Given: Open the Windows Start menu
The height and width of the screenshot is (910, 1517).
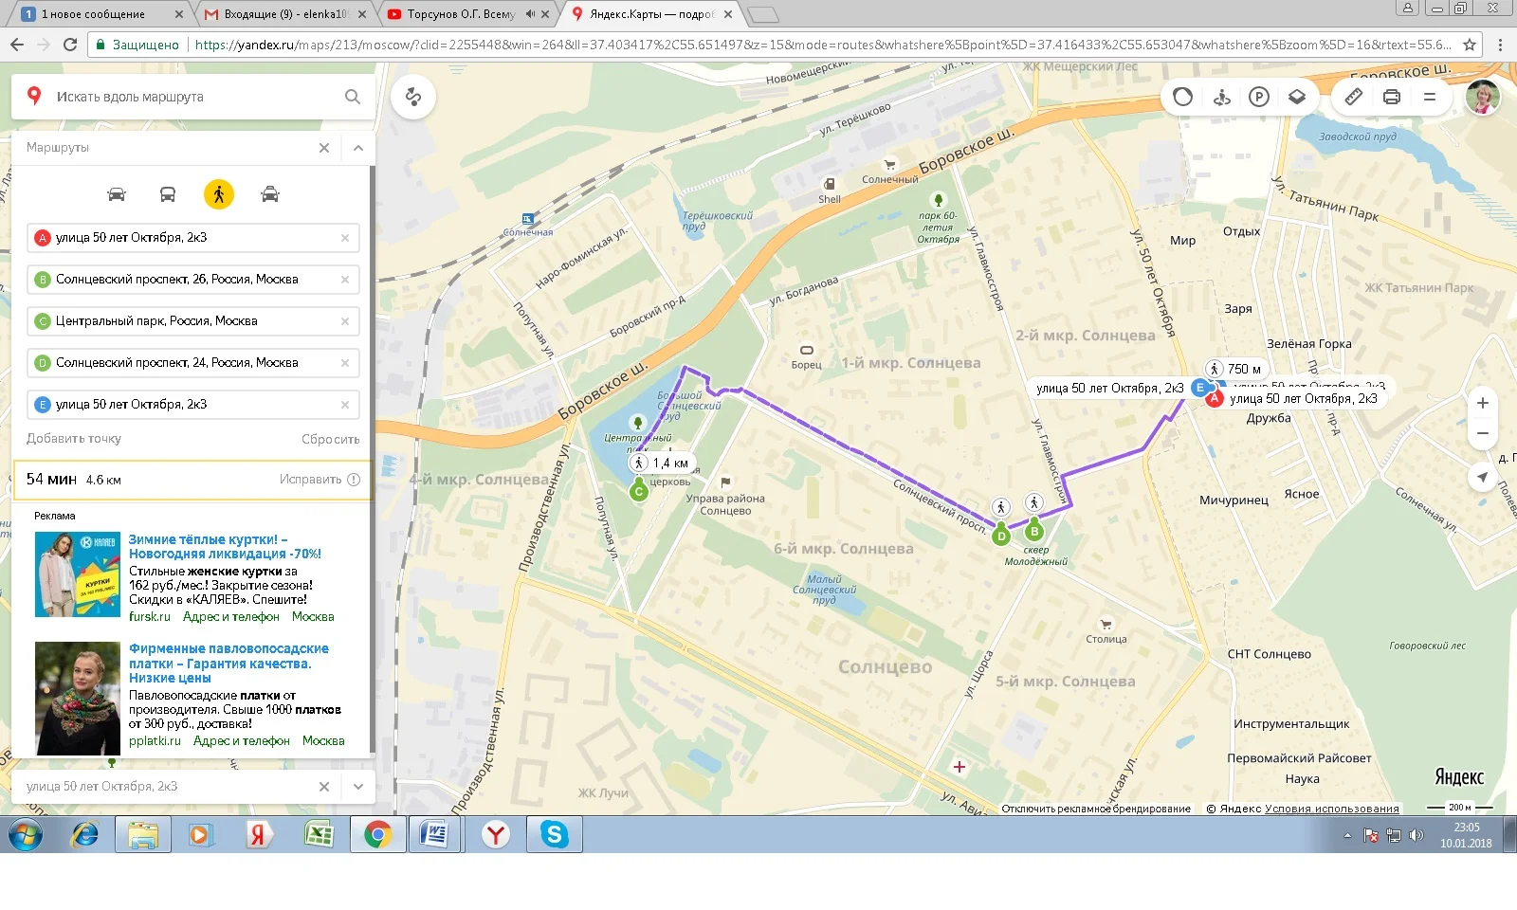Looking at the screenshot, I should pyautogui.click(x=26, y=835).
